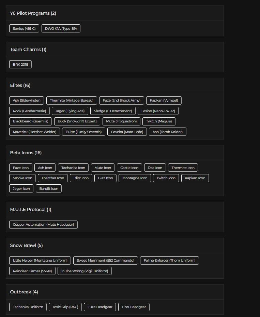Choose the Thatcher Icon tag

coord(53,178)
